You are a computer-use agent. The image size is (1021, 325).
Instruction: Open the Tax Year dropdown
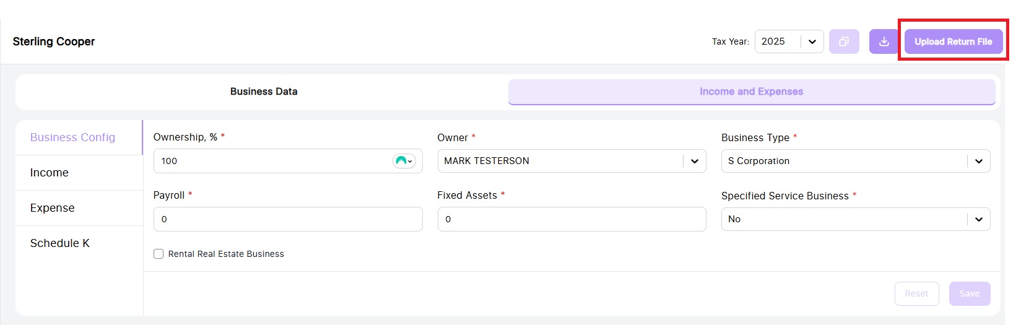812,41
